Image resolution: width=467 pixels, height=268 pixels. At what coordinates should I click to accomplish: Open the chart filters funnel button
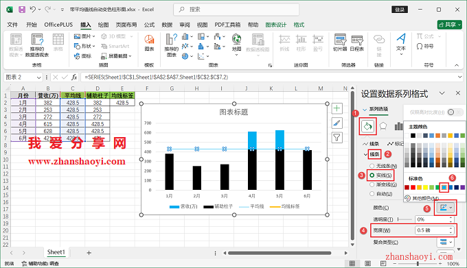pos(337,137)
